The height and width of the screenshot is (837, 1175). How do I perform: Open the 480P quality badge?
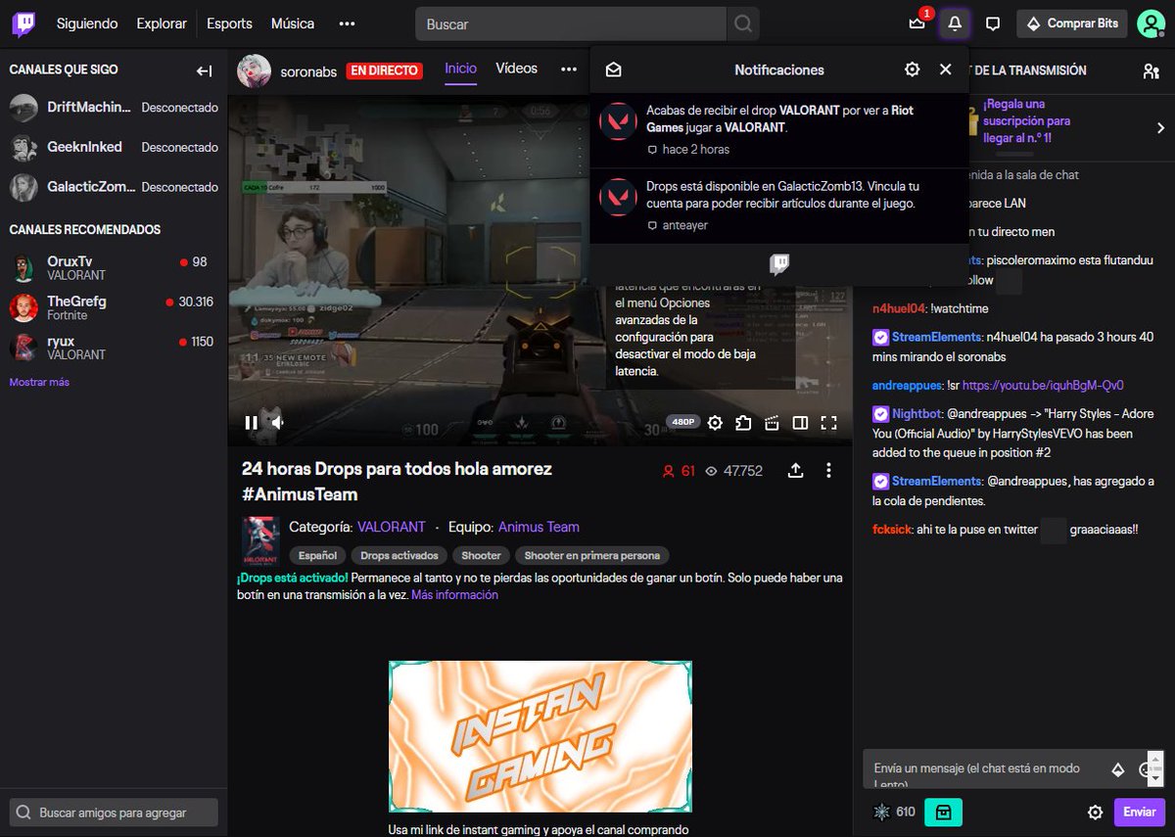[x=682, y=422]
